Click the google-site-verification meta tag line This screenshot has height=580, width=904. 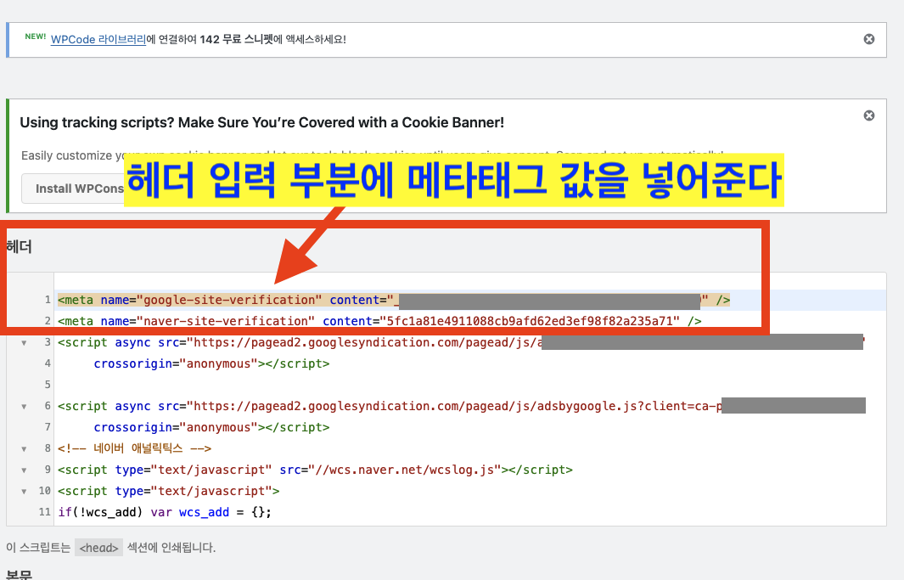pos(255,300)
